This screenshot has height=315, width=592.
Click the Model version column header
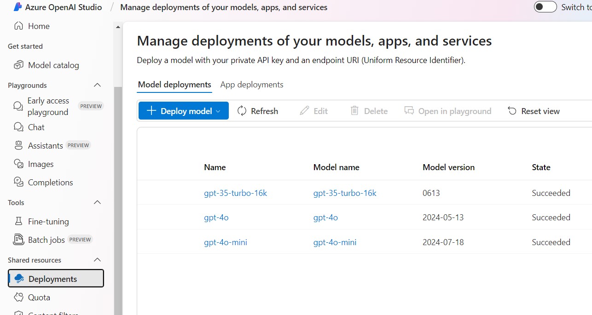click(x=448, y=167)
